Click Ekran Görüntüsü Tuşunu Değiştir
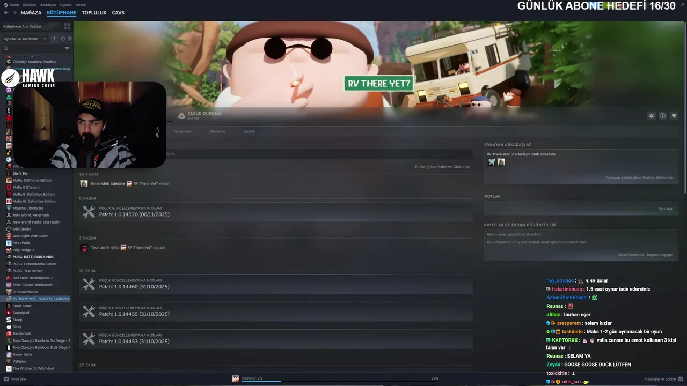This screenshot has height=386, width=687. pos(645,255)
